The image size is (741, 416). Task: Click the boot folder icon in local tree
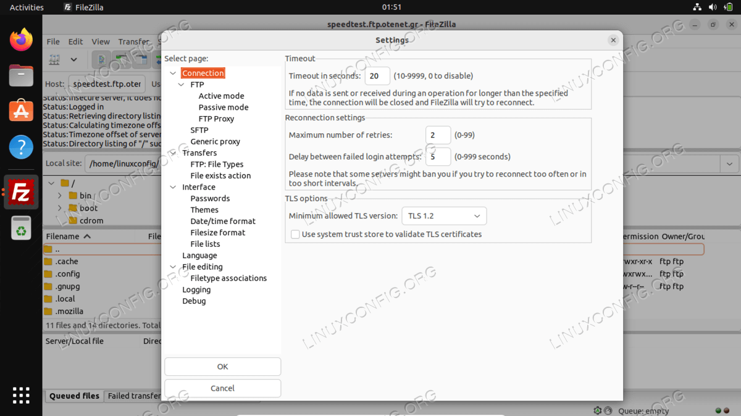point(73,208)
